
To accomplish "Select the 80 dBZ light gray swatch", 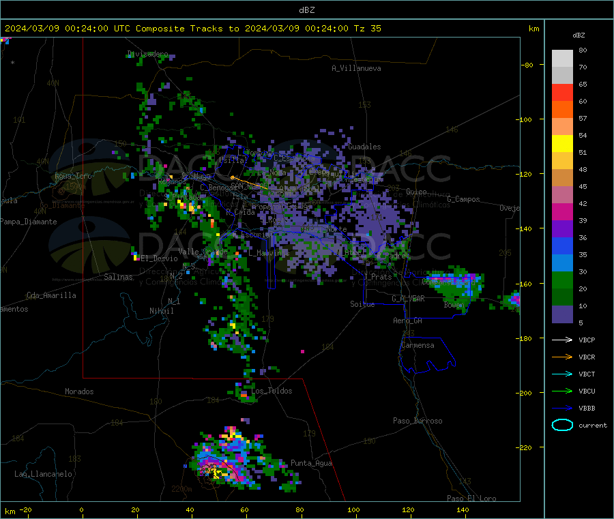I will tap(562, 59).
